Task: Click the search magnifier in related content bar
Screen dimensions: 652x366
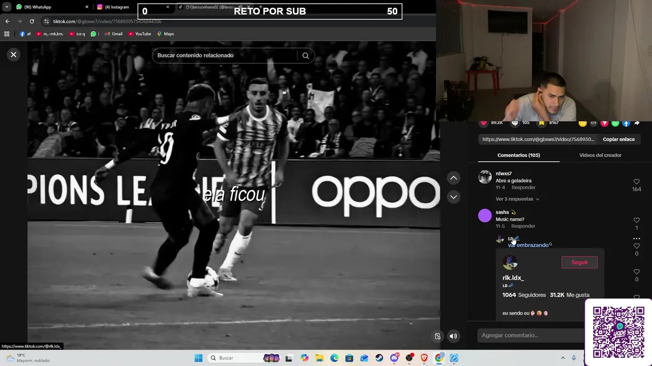Action: point(306,55)
